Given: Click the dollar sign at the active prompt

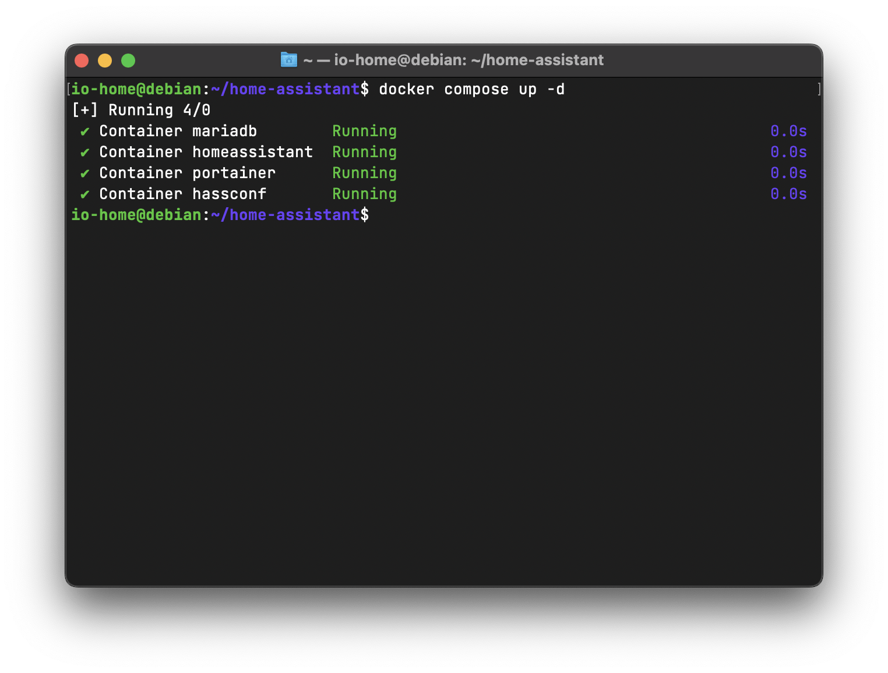Looking at the screenshot, I should (x=366, y=215).
